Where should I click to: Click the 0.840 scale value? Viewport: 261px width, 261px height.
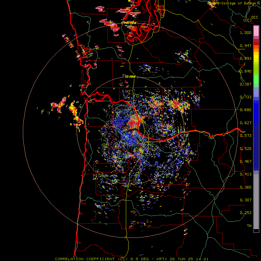pos(246,71)
